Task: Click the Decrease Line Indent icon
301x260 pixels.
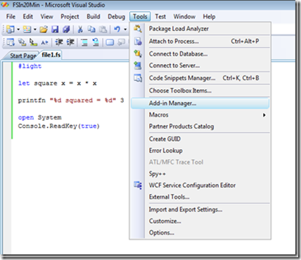Action: [x=59, y=42]
